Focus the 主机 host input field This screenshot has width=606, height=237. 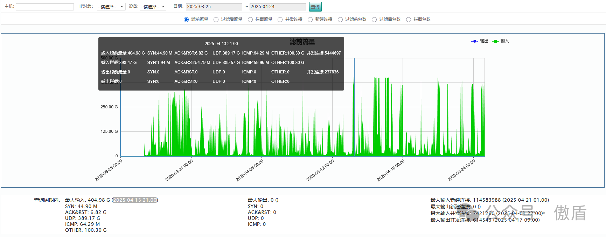point(45,7)
